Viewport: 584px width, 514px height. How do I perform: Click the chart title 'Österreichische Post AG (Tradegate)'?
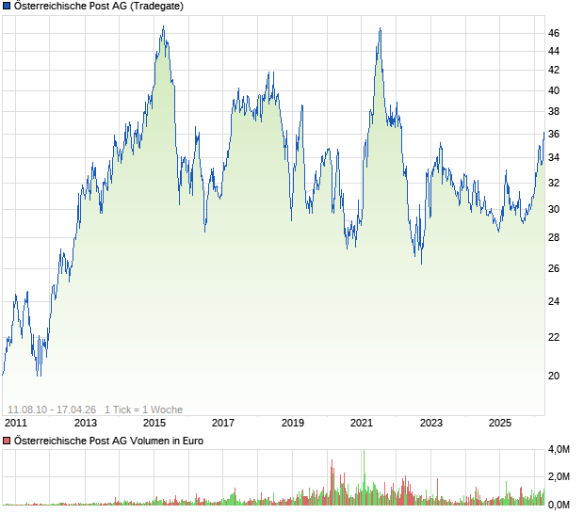click(99, 6)
